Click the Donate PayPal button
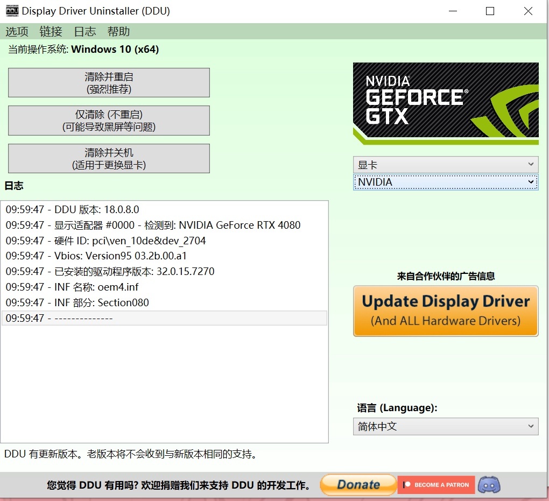 (358, 485)
